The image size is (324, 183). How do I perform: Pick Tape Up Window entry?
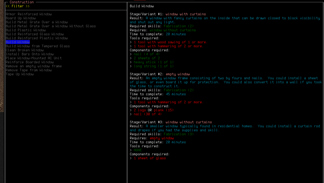click(x=20, y=74)
